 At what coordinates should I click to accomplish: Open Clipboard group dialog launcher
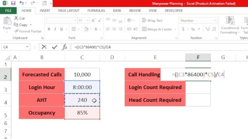click(42, 38)
